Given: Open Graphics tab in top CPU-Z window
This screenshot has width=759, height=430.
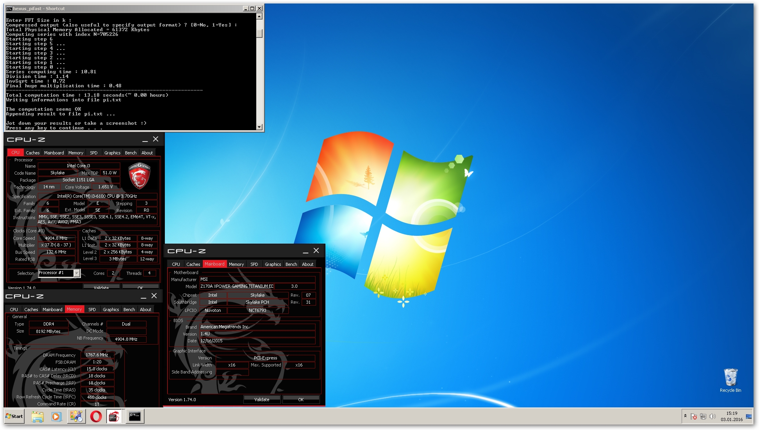Looking at the screenshot, I should tap(112, 153).
